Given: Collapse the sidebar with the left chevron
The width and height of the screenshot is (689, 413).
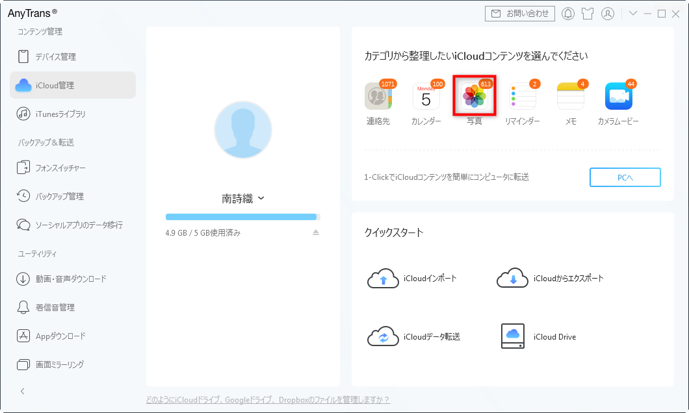Looking at the screenshot, I should coord(22,391).
